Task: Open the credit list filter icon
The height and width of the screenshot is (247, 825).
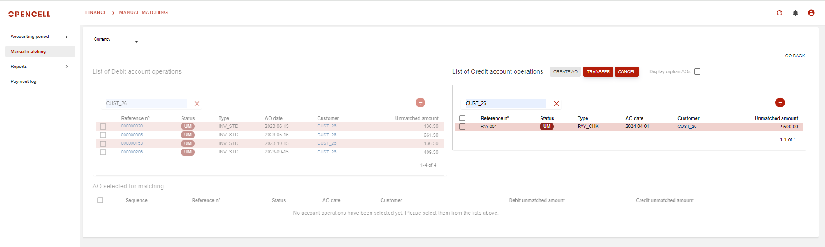Action: (x=780, y=103)
